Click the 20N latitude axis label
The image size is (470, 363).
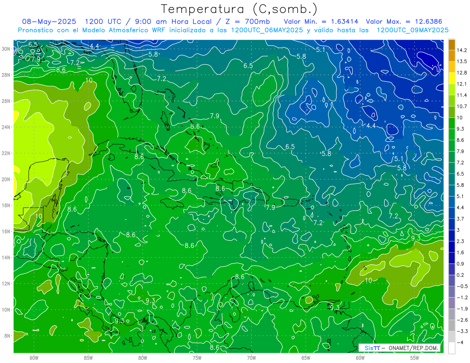tap(6, 179)
